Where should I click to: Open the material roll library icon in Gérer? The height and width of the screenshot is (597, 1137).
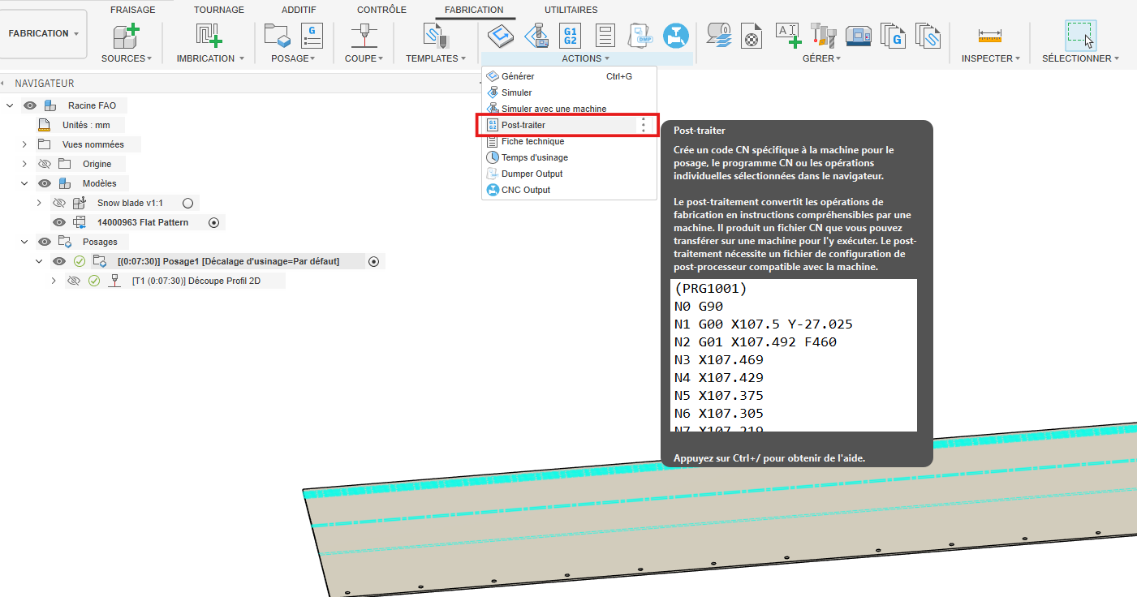[x=718, y=36]
